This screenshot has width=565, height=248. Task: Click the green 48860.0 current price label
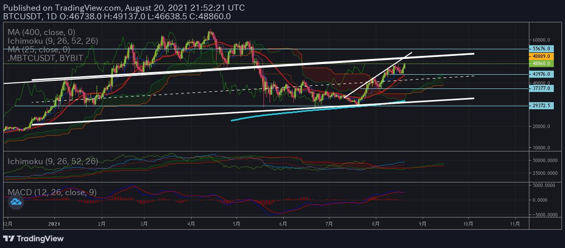[x=541, y=64]
